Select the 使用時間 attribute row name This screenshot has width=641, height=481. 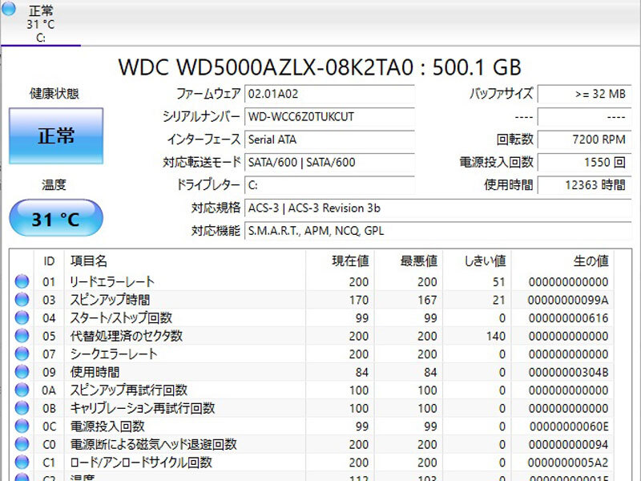(95, 372)
